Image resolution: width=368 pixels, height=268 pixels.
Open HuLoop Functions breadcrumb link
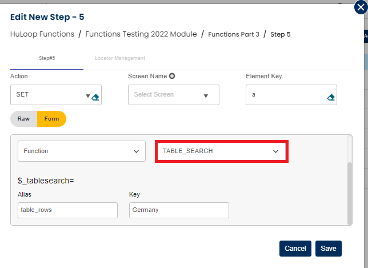point(42,34)
